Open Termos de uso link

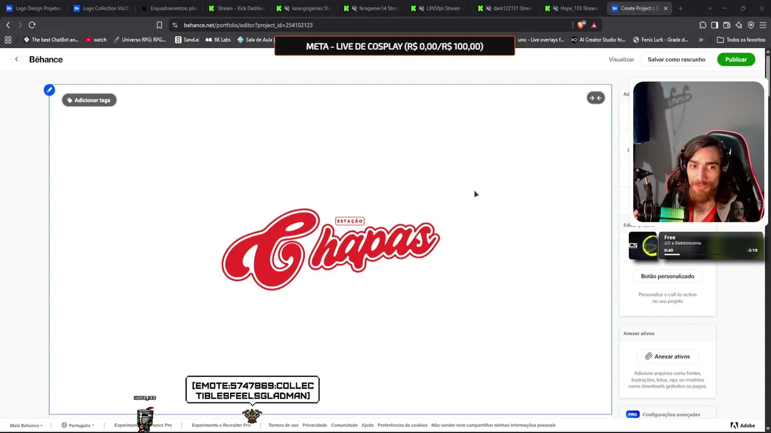[x=283, y=425]
